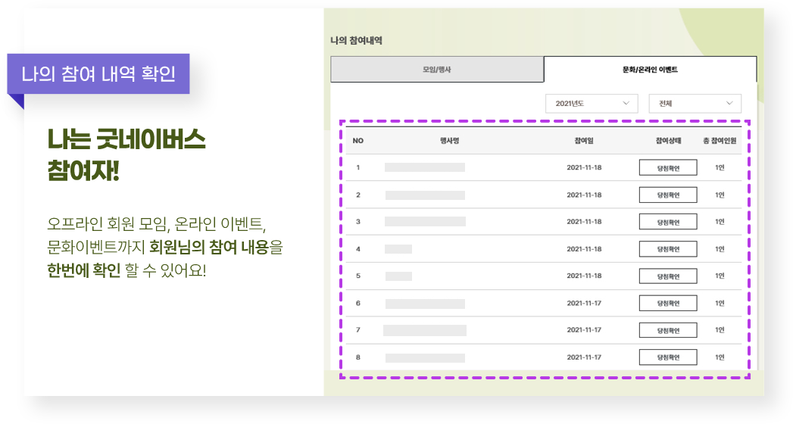Click 당첨확인 button in row 4
Image resolution: width=793 pixels, height=424 pixels.
(668, 249)
